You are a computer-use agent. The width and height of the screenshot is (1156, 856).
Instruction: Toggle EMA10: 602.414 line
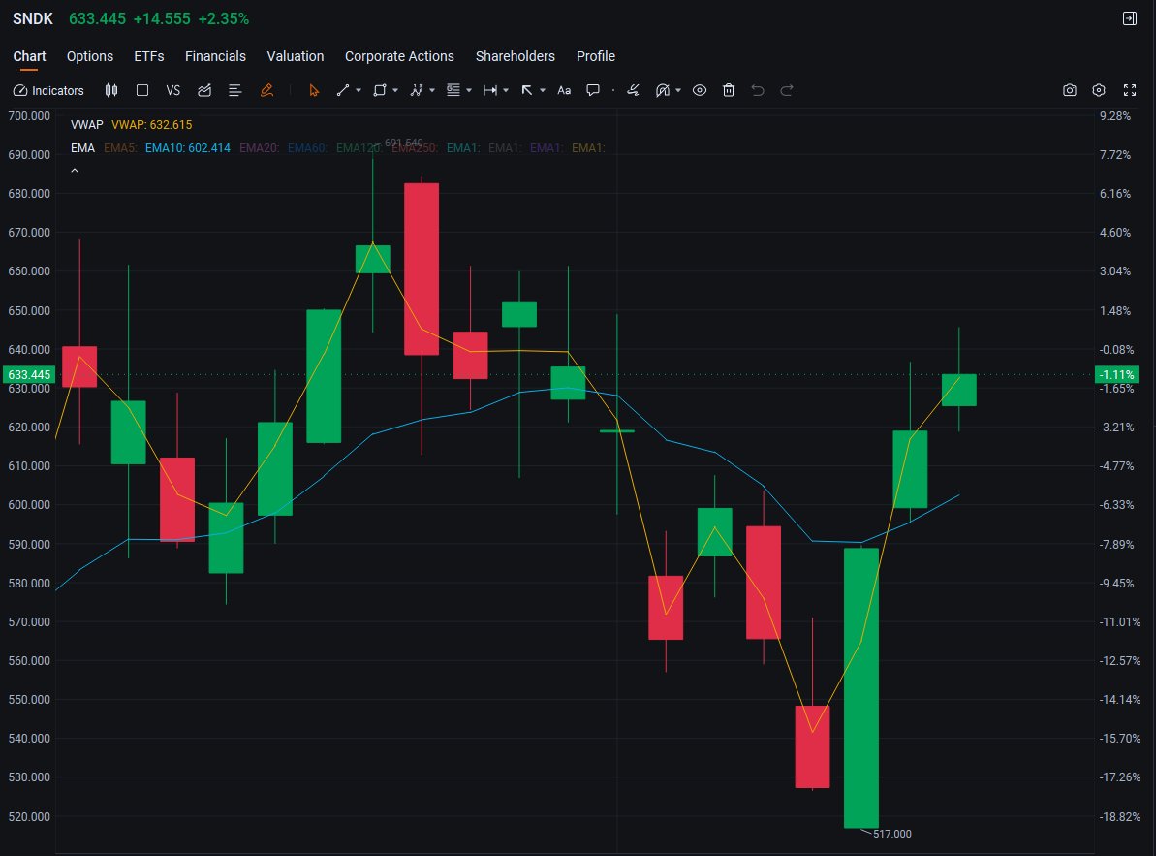click(x=188, y=148)
